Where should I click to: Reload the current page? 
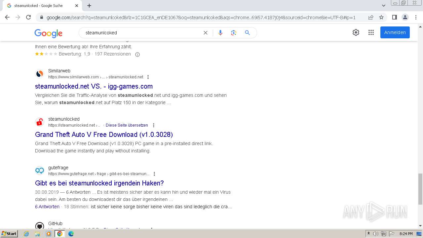tap(28, 17)
